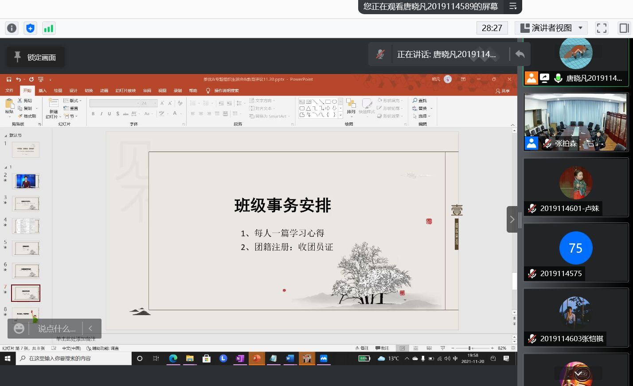Viewport: 633px width, 386px height.
Task: Collapse the chat input bar arrow
Action: tap(90, 328)
